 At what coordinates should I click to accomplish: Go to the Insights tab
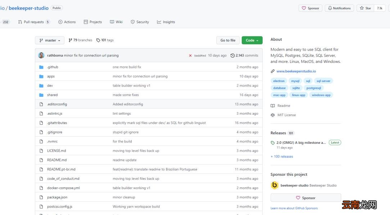point(166,22)
